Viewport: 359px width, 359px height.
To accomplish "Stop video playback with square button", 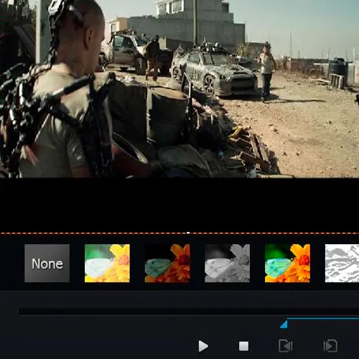I will pos(243,346).
